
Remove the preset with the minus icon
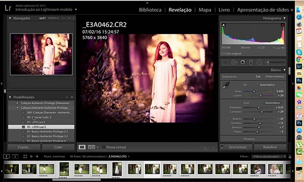pyautogui.click(x=67, y=97)
